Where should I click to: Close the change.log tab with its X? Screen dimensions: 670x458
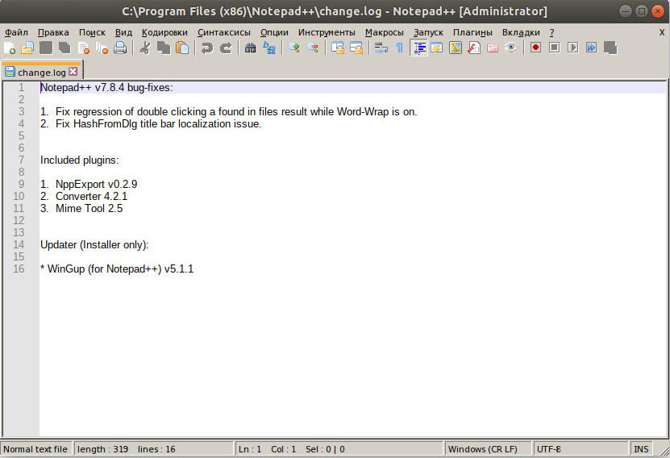(73, 71)
